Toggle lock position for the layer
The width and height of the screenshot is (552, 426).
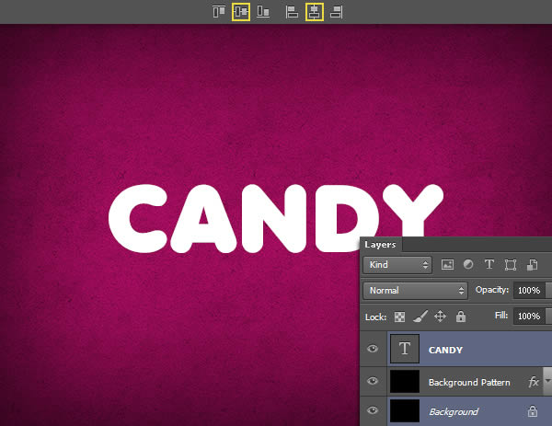point(440,317)
